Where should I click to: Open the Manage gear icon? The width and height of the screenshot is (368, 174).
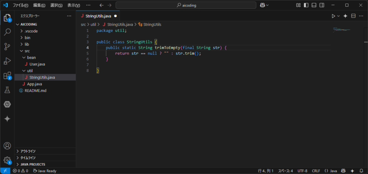tap(7, 160)
